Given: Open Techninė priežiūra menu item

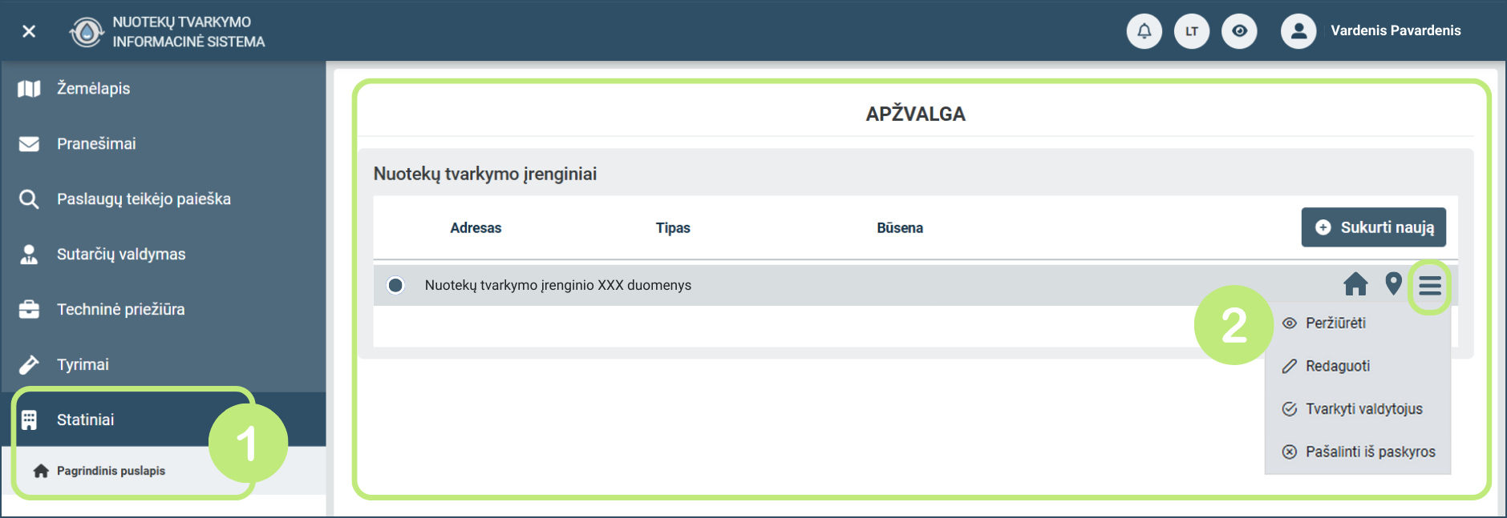Looking at the screenshot, I should pos(164,309).
